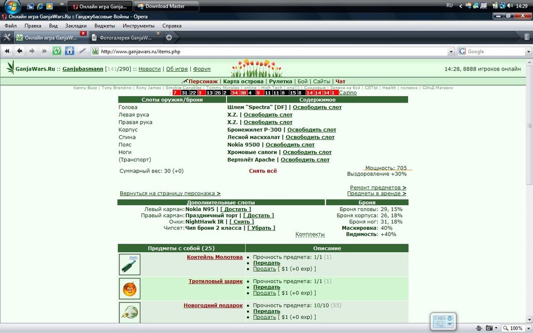This screenshot has height=333, width=533.
Task: Switch to the Фотогалерея GanjaW tab
Action: [x=126, y=38]
